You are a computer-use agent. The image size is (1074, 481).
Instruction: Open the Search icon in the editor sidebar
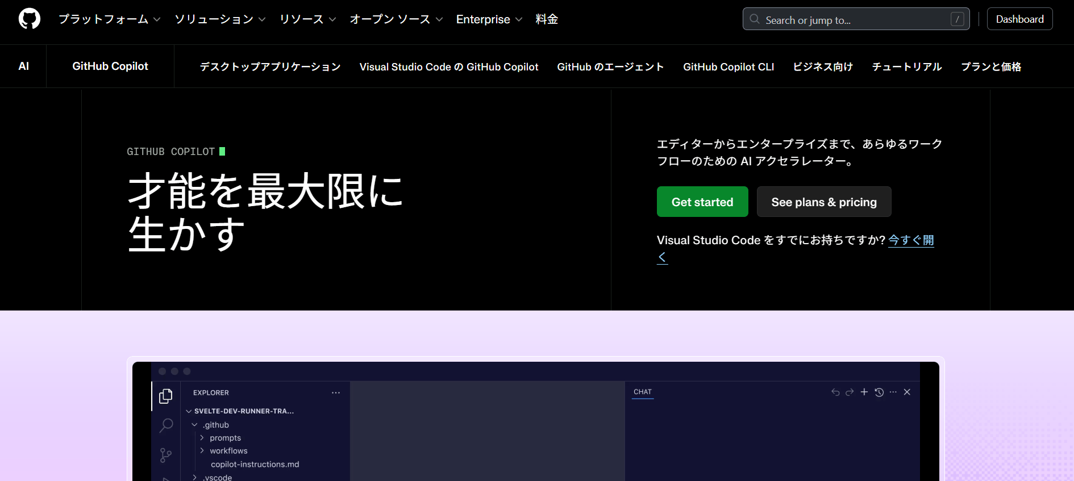coord(166,425)
